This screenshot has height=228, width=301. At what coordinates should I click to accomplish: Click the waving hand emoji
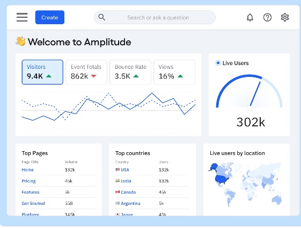[21, 41]
